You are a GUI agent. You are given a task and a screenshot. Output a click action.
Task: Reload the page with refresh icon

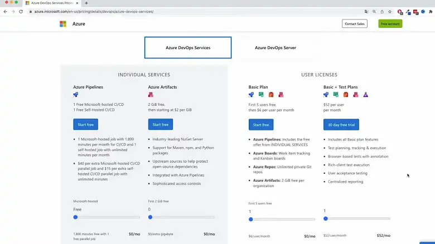coord(21,12)
